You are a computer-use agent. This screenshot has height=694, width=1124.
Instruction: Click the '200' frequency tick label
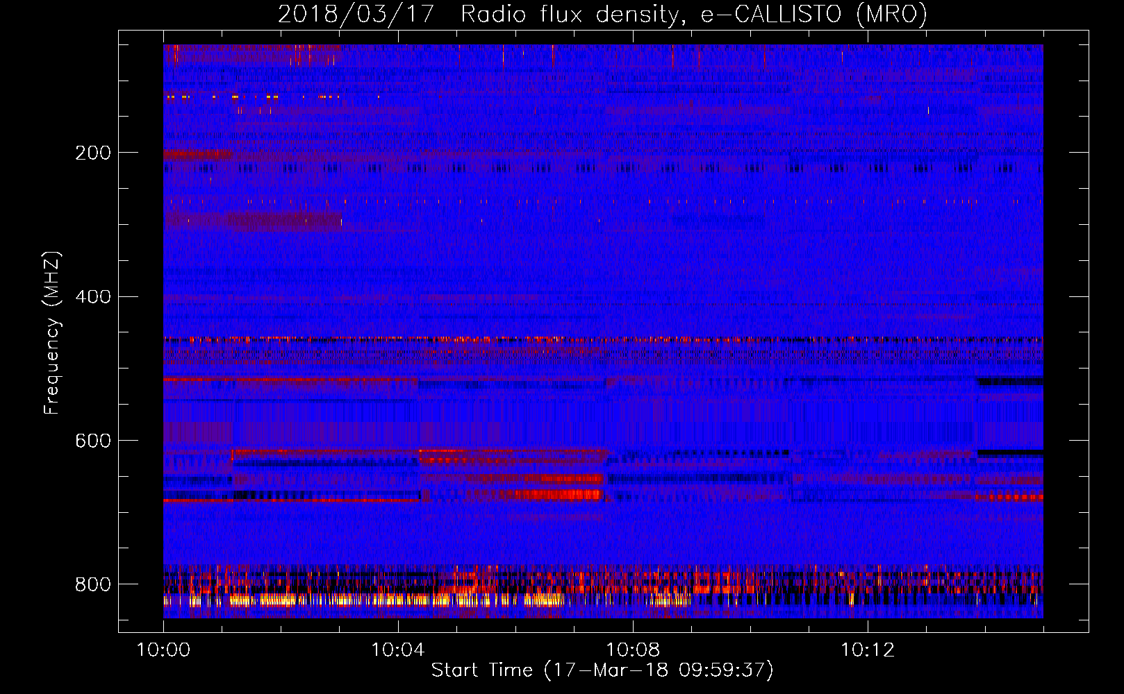click(92, 153)
